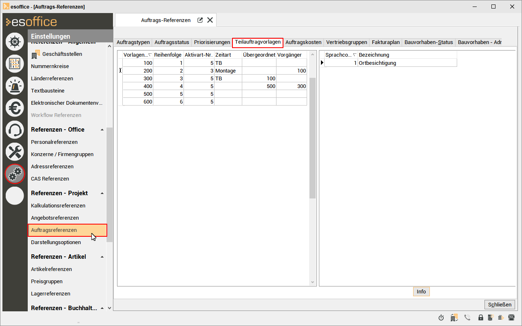Click the building switch icon in status bar
Viewport: 522px width, 326px height.
[x=454, y=317]
